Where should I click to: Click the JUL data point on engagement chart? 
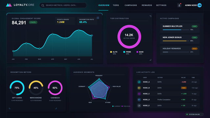(92, 35)
